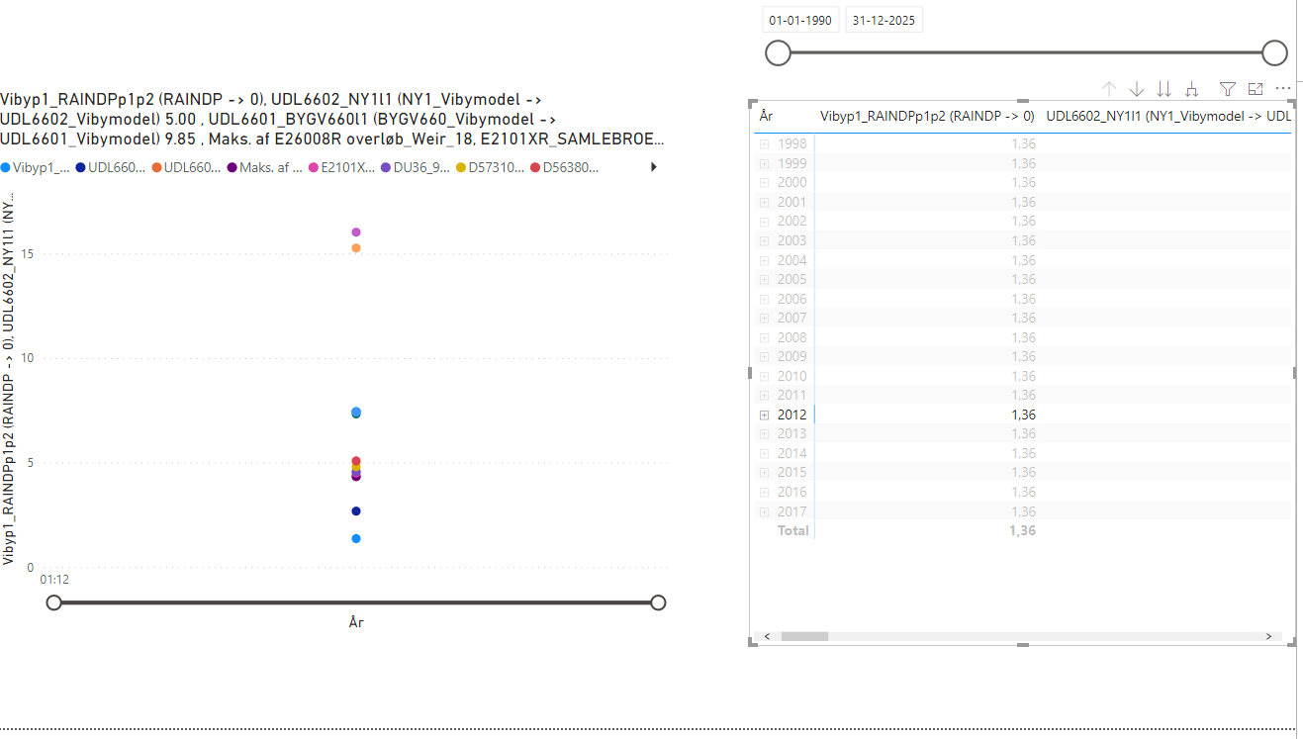
Task: Click the table scrollbar right arrow
Action: pos(1268,636)
